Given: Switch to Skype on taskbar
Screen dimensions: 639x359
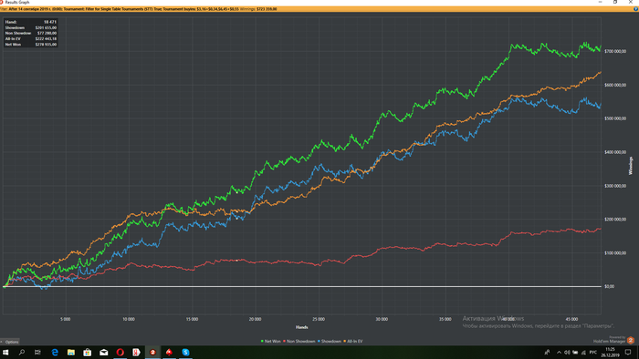Looking at the screenshot, I should [x=185, y=352].
